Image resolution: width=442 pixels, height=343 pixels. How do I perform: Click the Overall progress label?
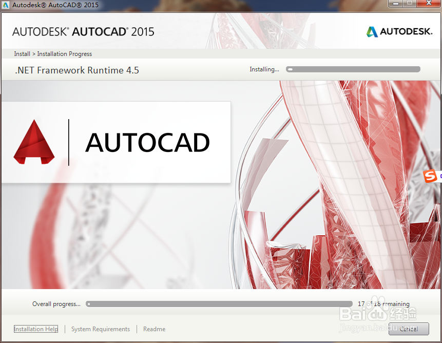[x=56, y=303]
